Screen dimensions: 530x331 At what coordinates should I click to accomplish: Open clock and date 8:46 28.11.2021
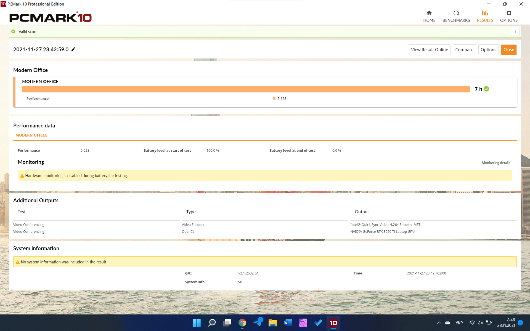[506, 323]
